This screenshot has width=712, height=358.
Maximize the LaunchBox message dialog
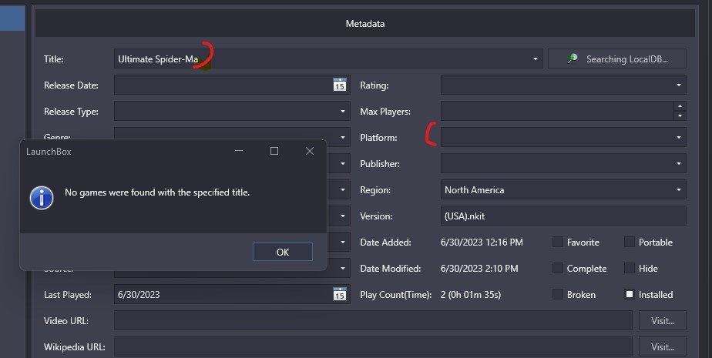point(274,151)
